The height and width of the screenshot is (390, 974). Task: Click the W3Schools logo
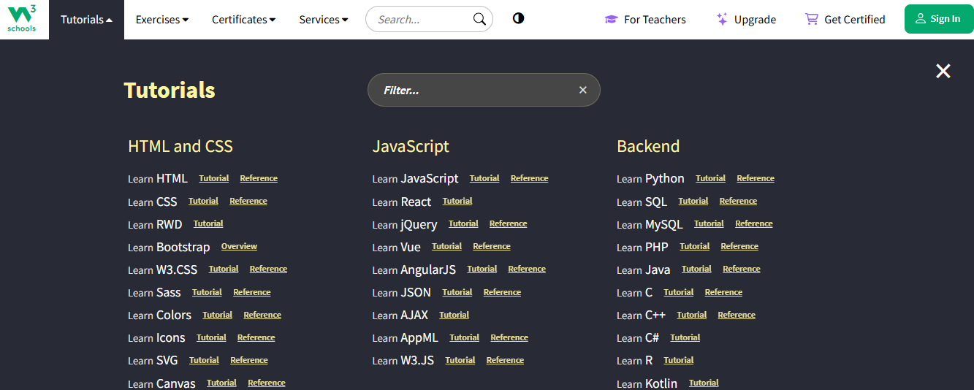pyautogui.click(x=22, y=18)
